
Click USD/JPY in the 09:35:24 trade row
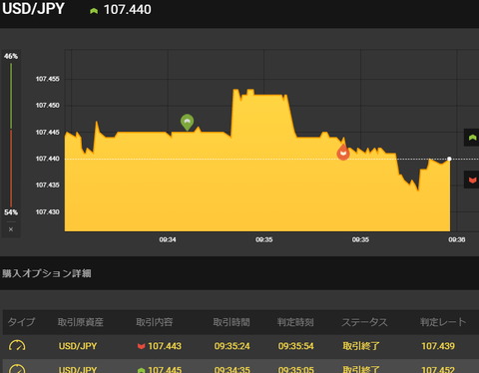click(78, 346)
